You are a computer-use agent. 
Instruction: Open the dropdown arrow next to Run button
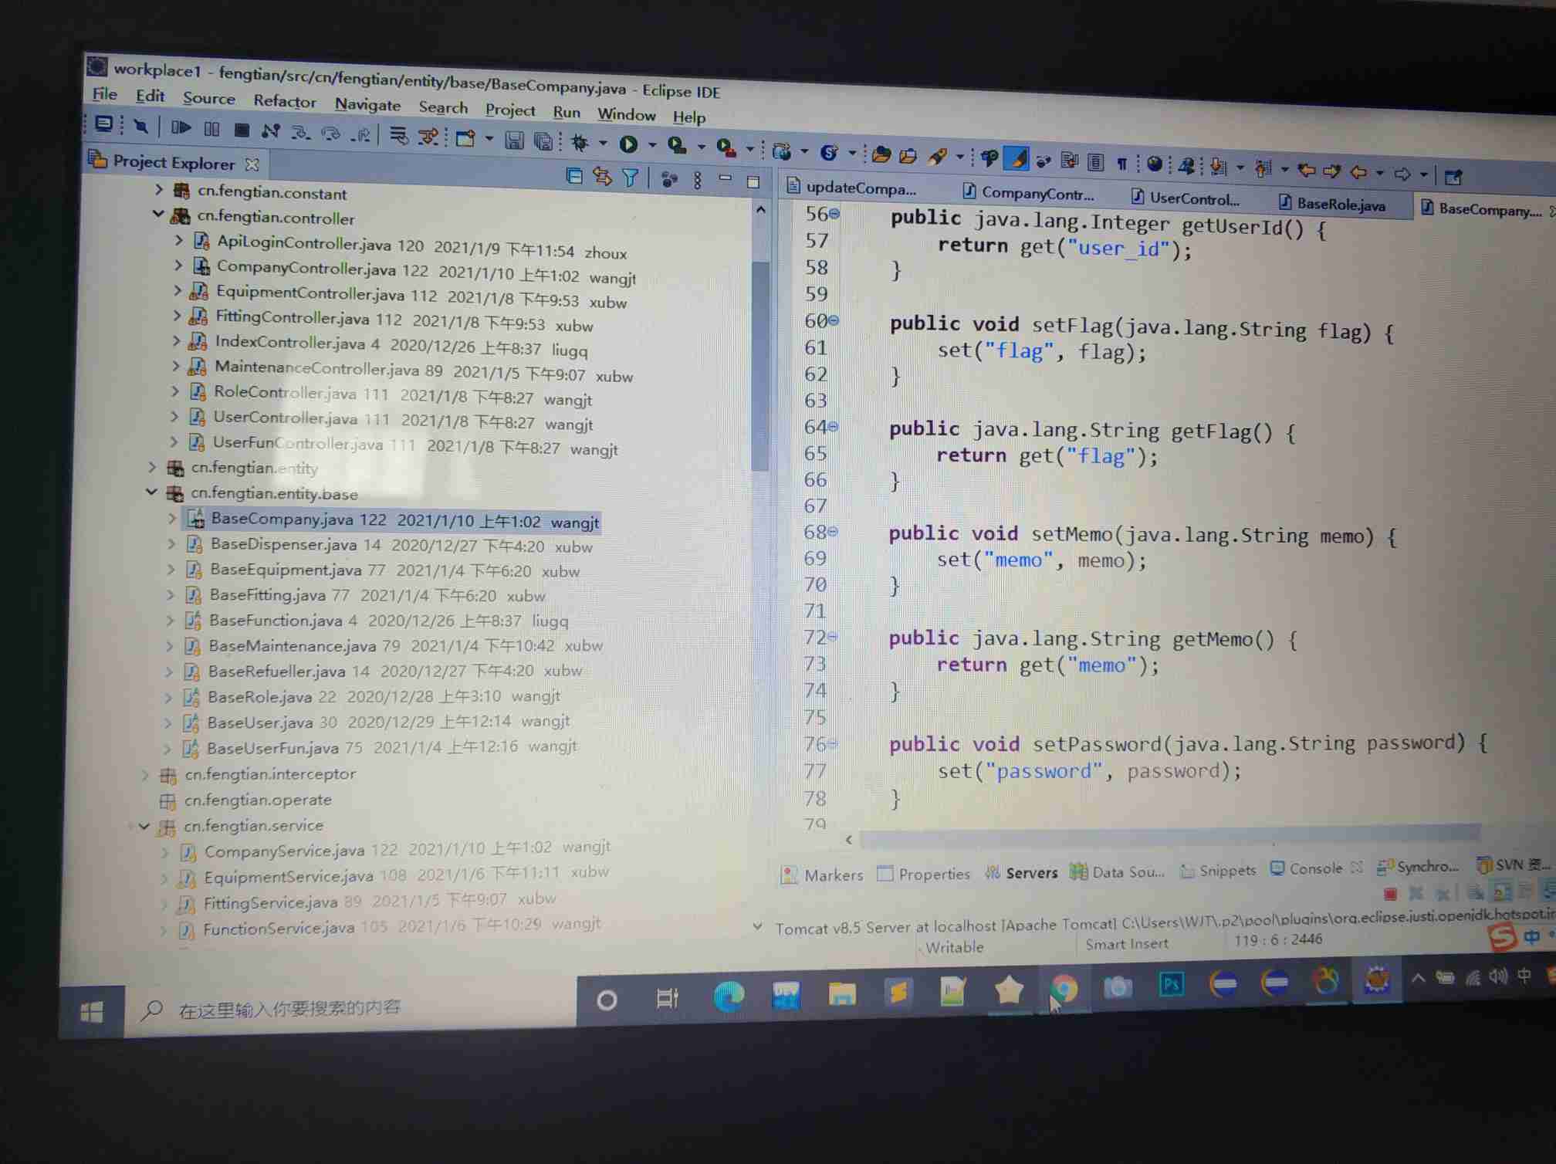click(x=652, y=145)
